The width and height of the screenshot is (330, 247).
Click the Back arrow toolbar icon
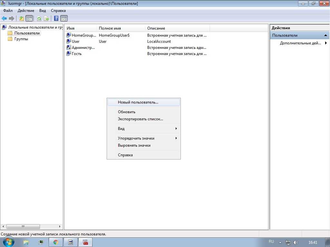pos(4,18)
